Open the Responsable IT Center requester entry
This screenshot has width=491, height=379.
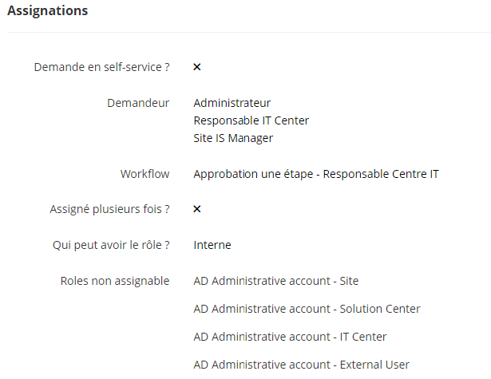(251, 120)
